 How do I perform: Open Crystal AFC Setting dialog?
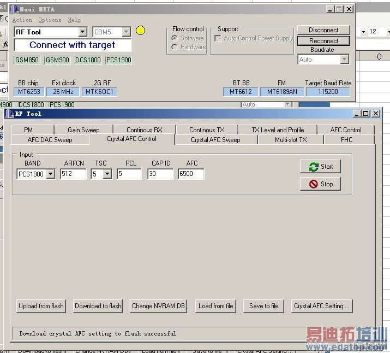(322, 306)
